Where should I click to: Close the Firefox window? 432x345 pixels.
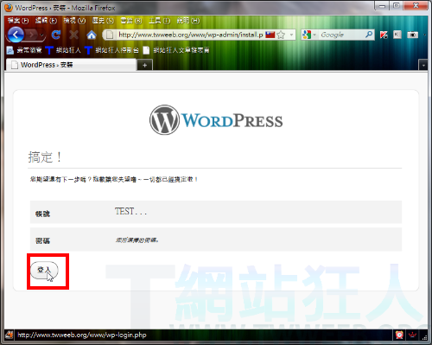click(416, 6)
